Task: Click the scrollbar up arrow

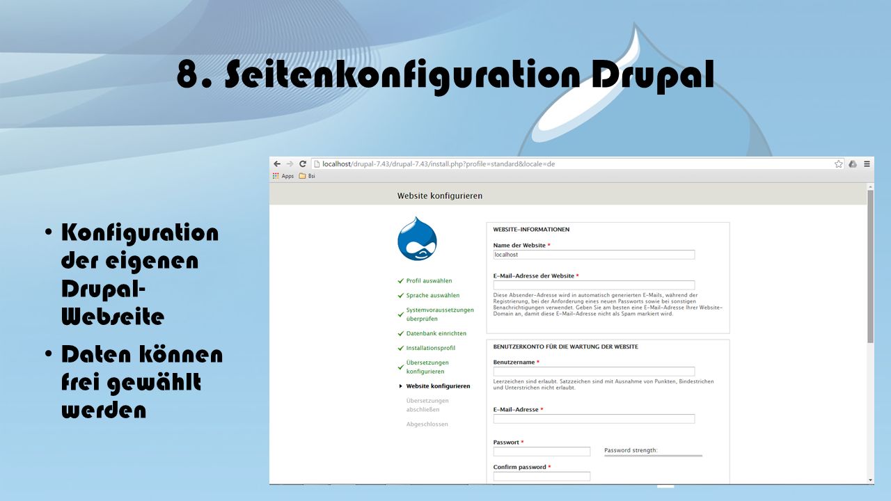Action: click(x=870, y=186)
